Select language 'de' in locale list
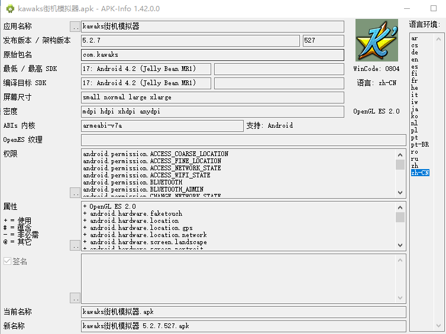 click(x=415, y=52)
